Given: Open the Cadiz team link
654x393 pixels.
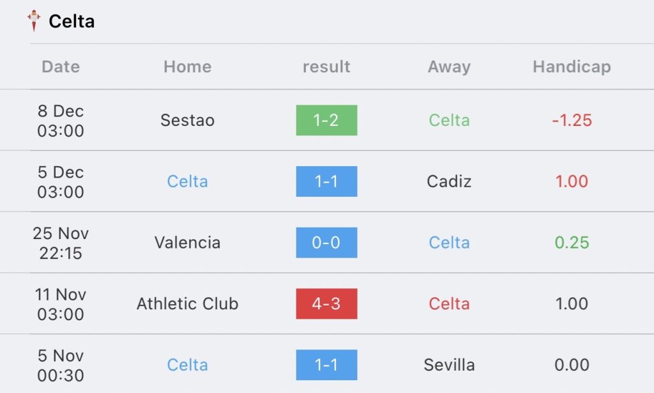Looking at the screenshot, I should tap(449, 181).
